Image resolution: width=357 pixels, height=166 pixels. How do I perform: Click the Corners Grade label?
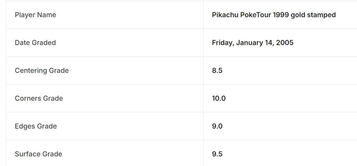39,98
